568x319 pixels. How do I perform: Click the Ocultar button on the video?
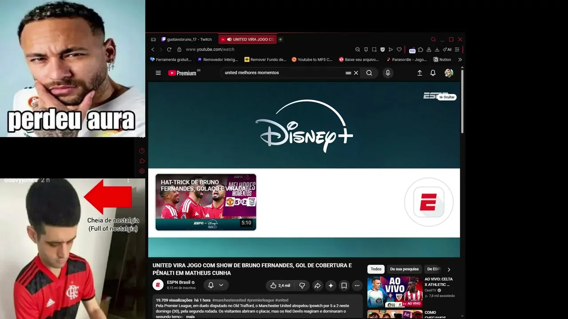pyautogui.click(x=447, y=97)
